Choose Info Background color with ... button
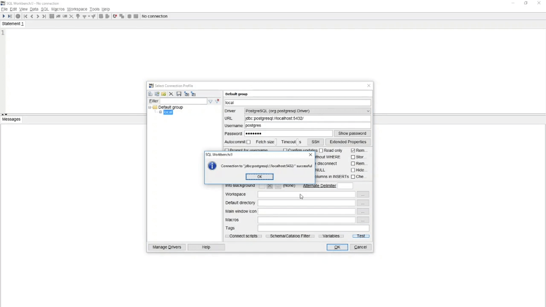This screenshot has width=546, height=307. pyautogui.click(x=278, y=186)
